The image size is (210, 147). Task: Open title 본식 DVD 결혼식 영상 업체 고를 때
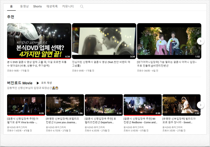[37, 64]
